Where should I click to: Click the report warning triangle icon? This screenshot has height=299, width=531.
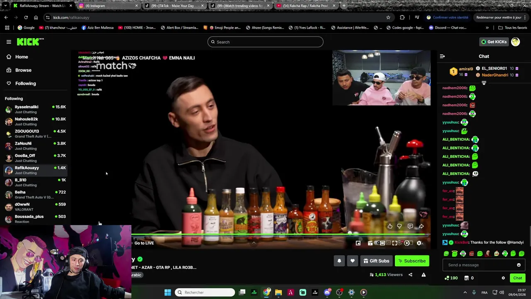(x=424, y=274)
